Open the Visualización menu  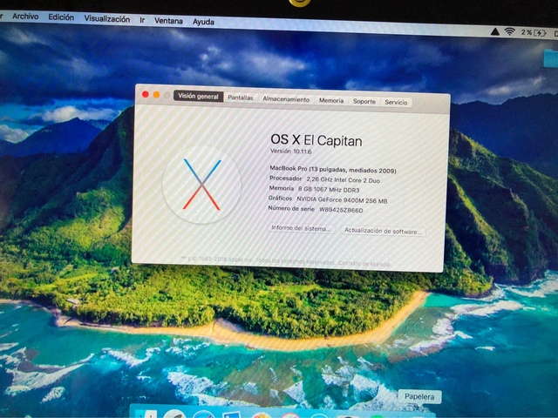pos(107,18)
